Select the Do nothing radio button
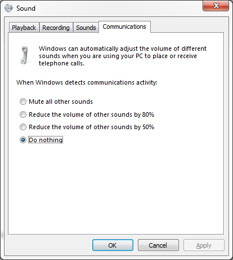The height and width of the screenshot is (260, 233). tap(23, 140)
